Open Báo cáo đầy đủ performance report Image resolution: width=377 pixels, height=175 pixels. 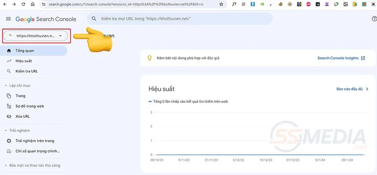[x=350, y=89]
